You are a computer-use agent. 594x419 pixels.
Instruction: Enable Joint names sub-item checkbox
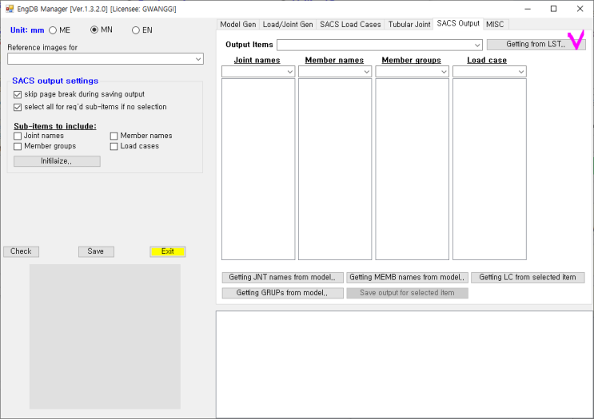pyautogui.click(x=18, y=136)
